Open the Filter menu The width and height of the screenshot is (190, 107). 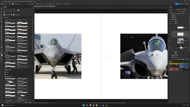[x=20, y=1]
